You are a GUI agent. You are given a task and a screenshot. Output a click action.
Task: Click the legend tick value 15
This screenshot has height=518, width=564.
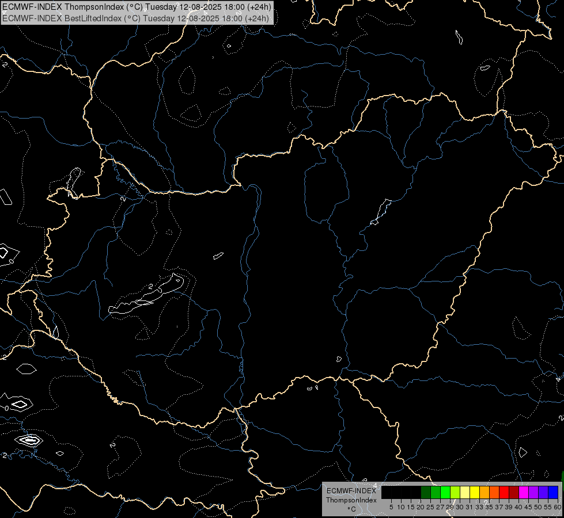coord(411,507)
